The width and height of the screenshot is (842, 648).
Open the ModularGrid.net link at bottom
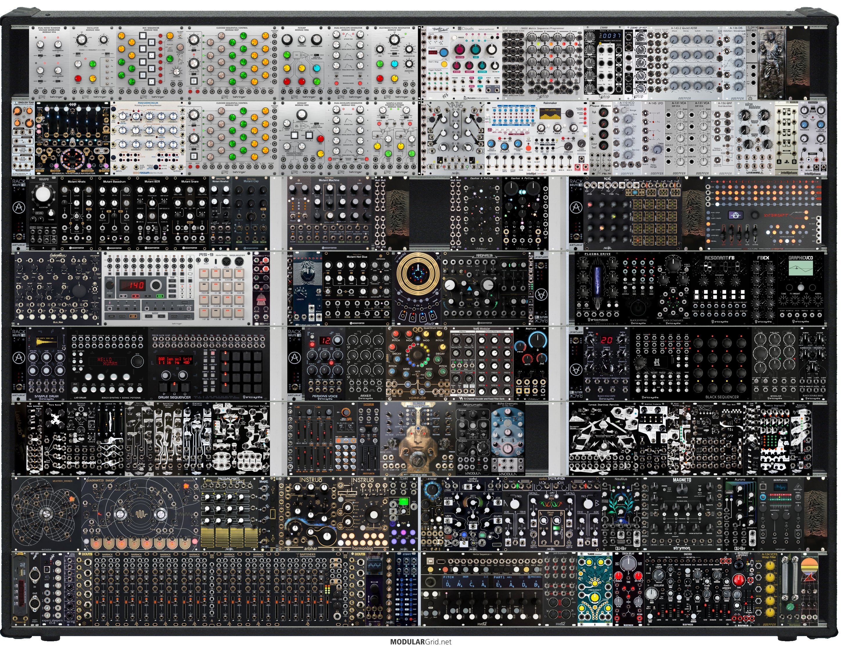(421, 642)
